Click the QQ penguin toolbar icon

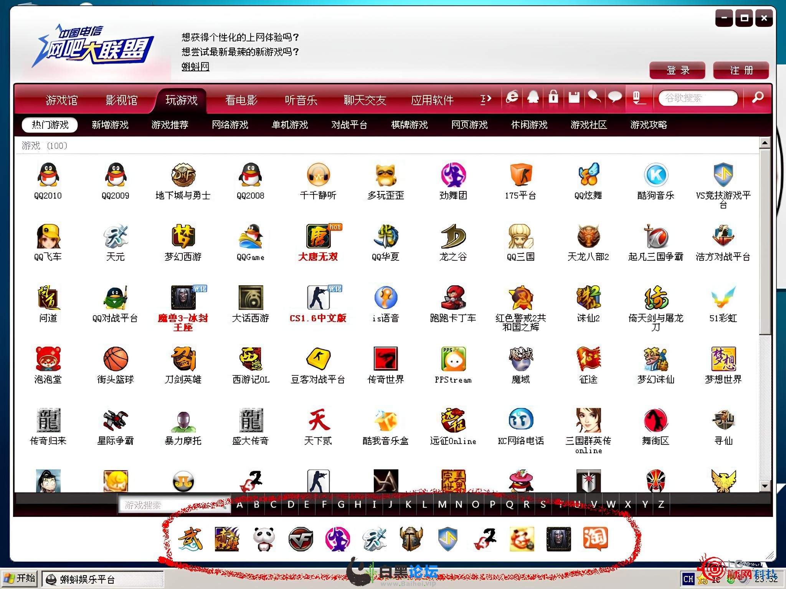point(533,97)
